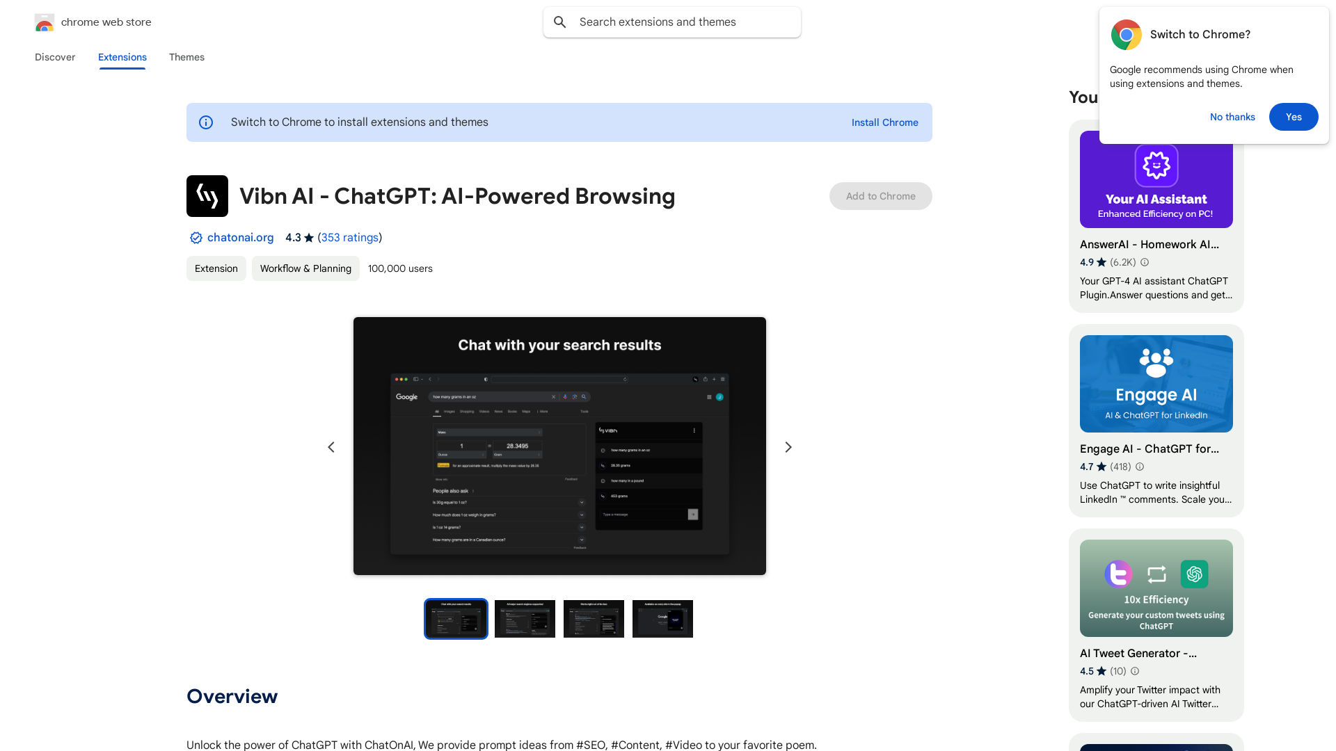Open the AI Tweet Generator title
Image resolution: width=1336 pixels, height=751 pixels.
1138,653
